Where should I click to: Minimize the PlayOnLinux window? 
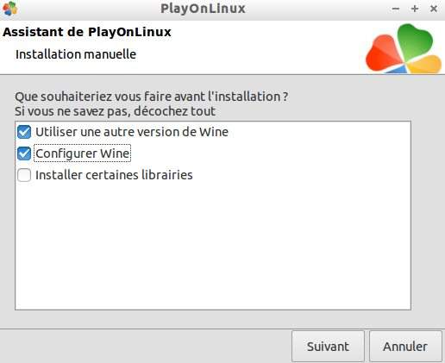[396, 9]
